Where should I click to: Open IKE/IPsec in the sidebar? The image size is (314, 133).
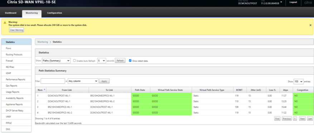(16, 67)
